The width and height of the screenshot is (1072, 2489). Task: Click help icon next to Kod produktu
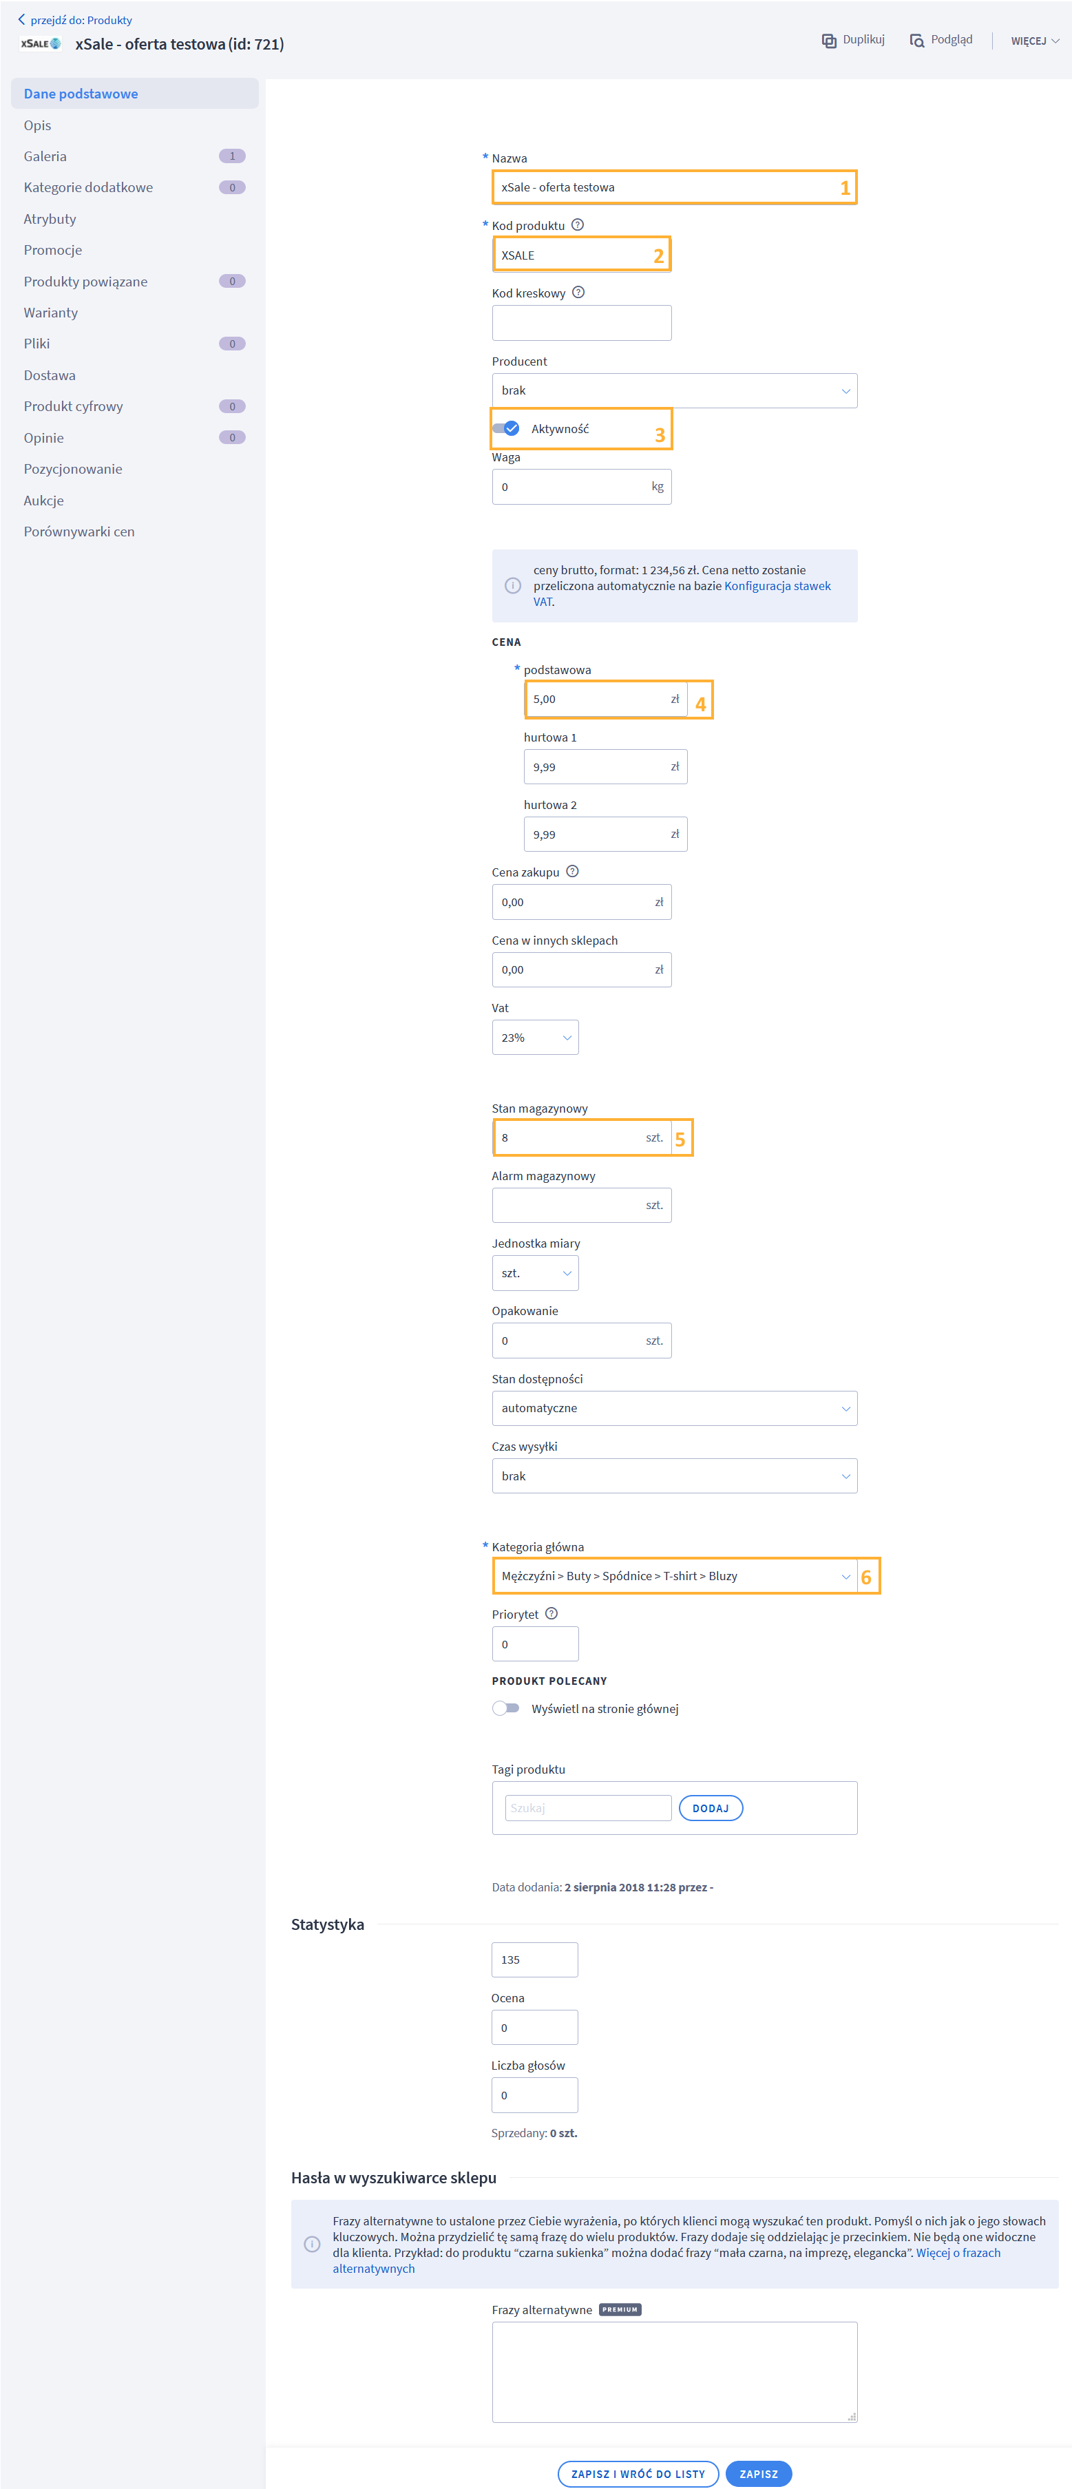point(577,225)
